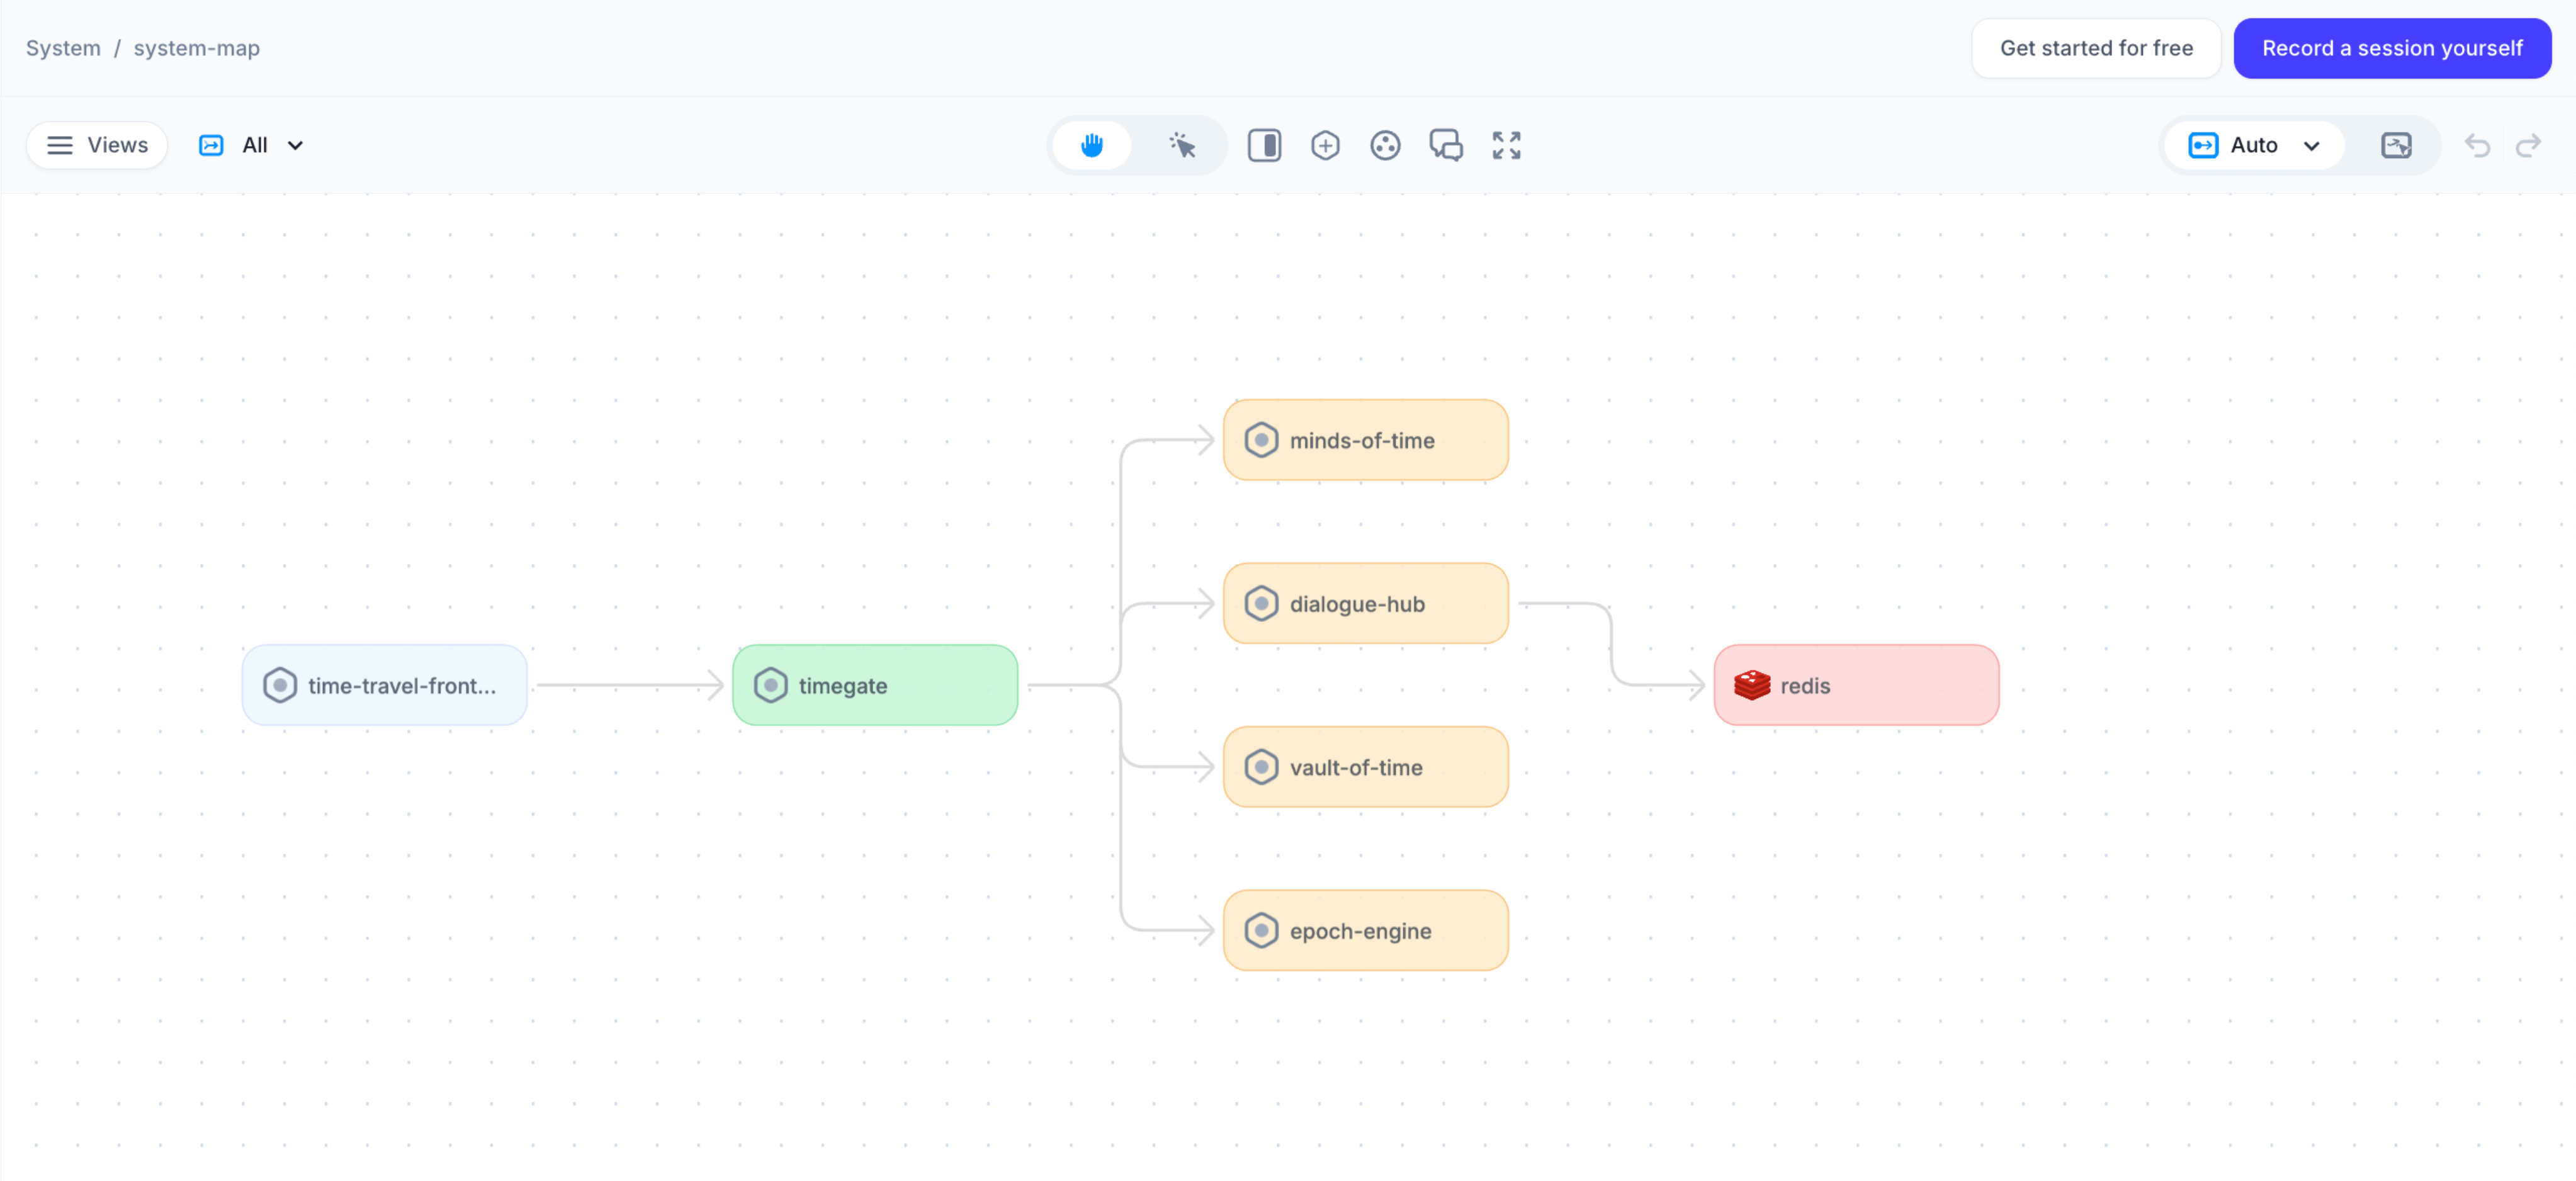Switch to the pointer select tool
The height and width of the screenshot is (1181, 2576).
pos(1182,146)
